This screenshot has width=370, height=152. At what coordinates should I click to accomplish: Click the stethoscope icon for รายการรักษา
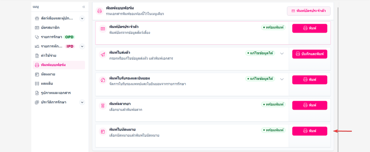[37, 37]
